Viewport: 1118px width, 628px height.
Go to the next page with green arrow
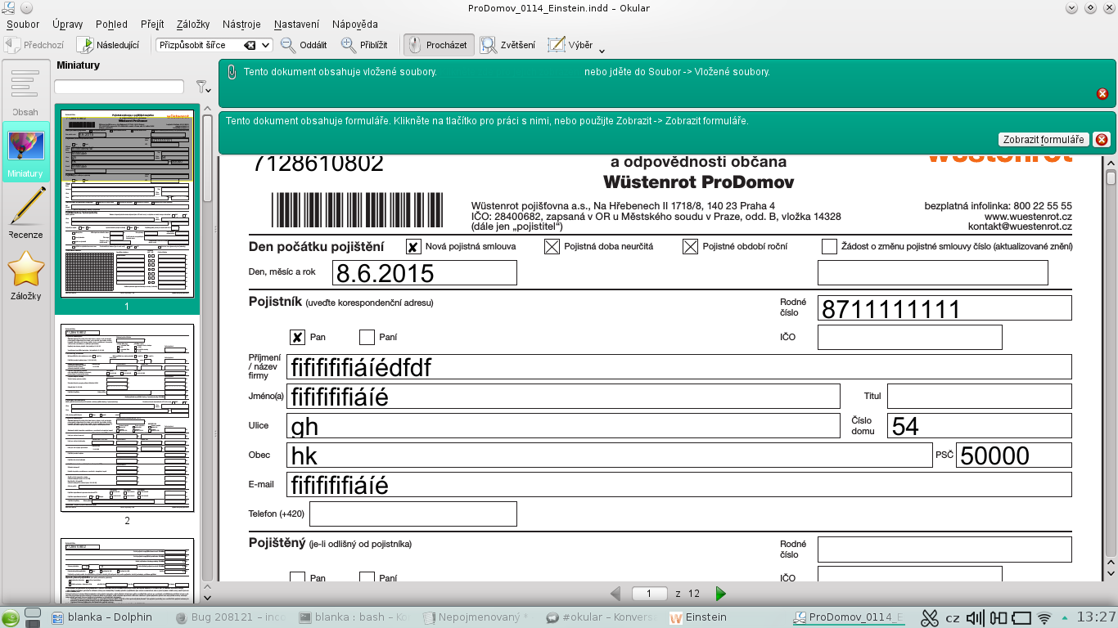pyautogui.click(x=721, y=594)
